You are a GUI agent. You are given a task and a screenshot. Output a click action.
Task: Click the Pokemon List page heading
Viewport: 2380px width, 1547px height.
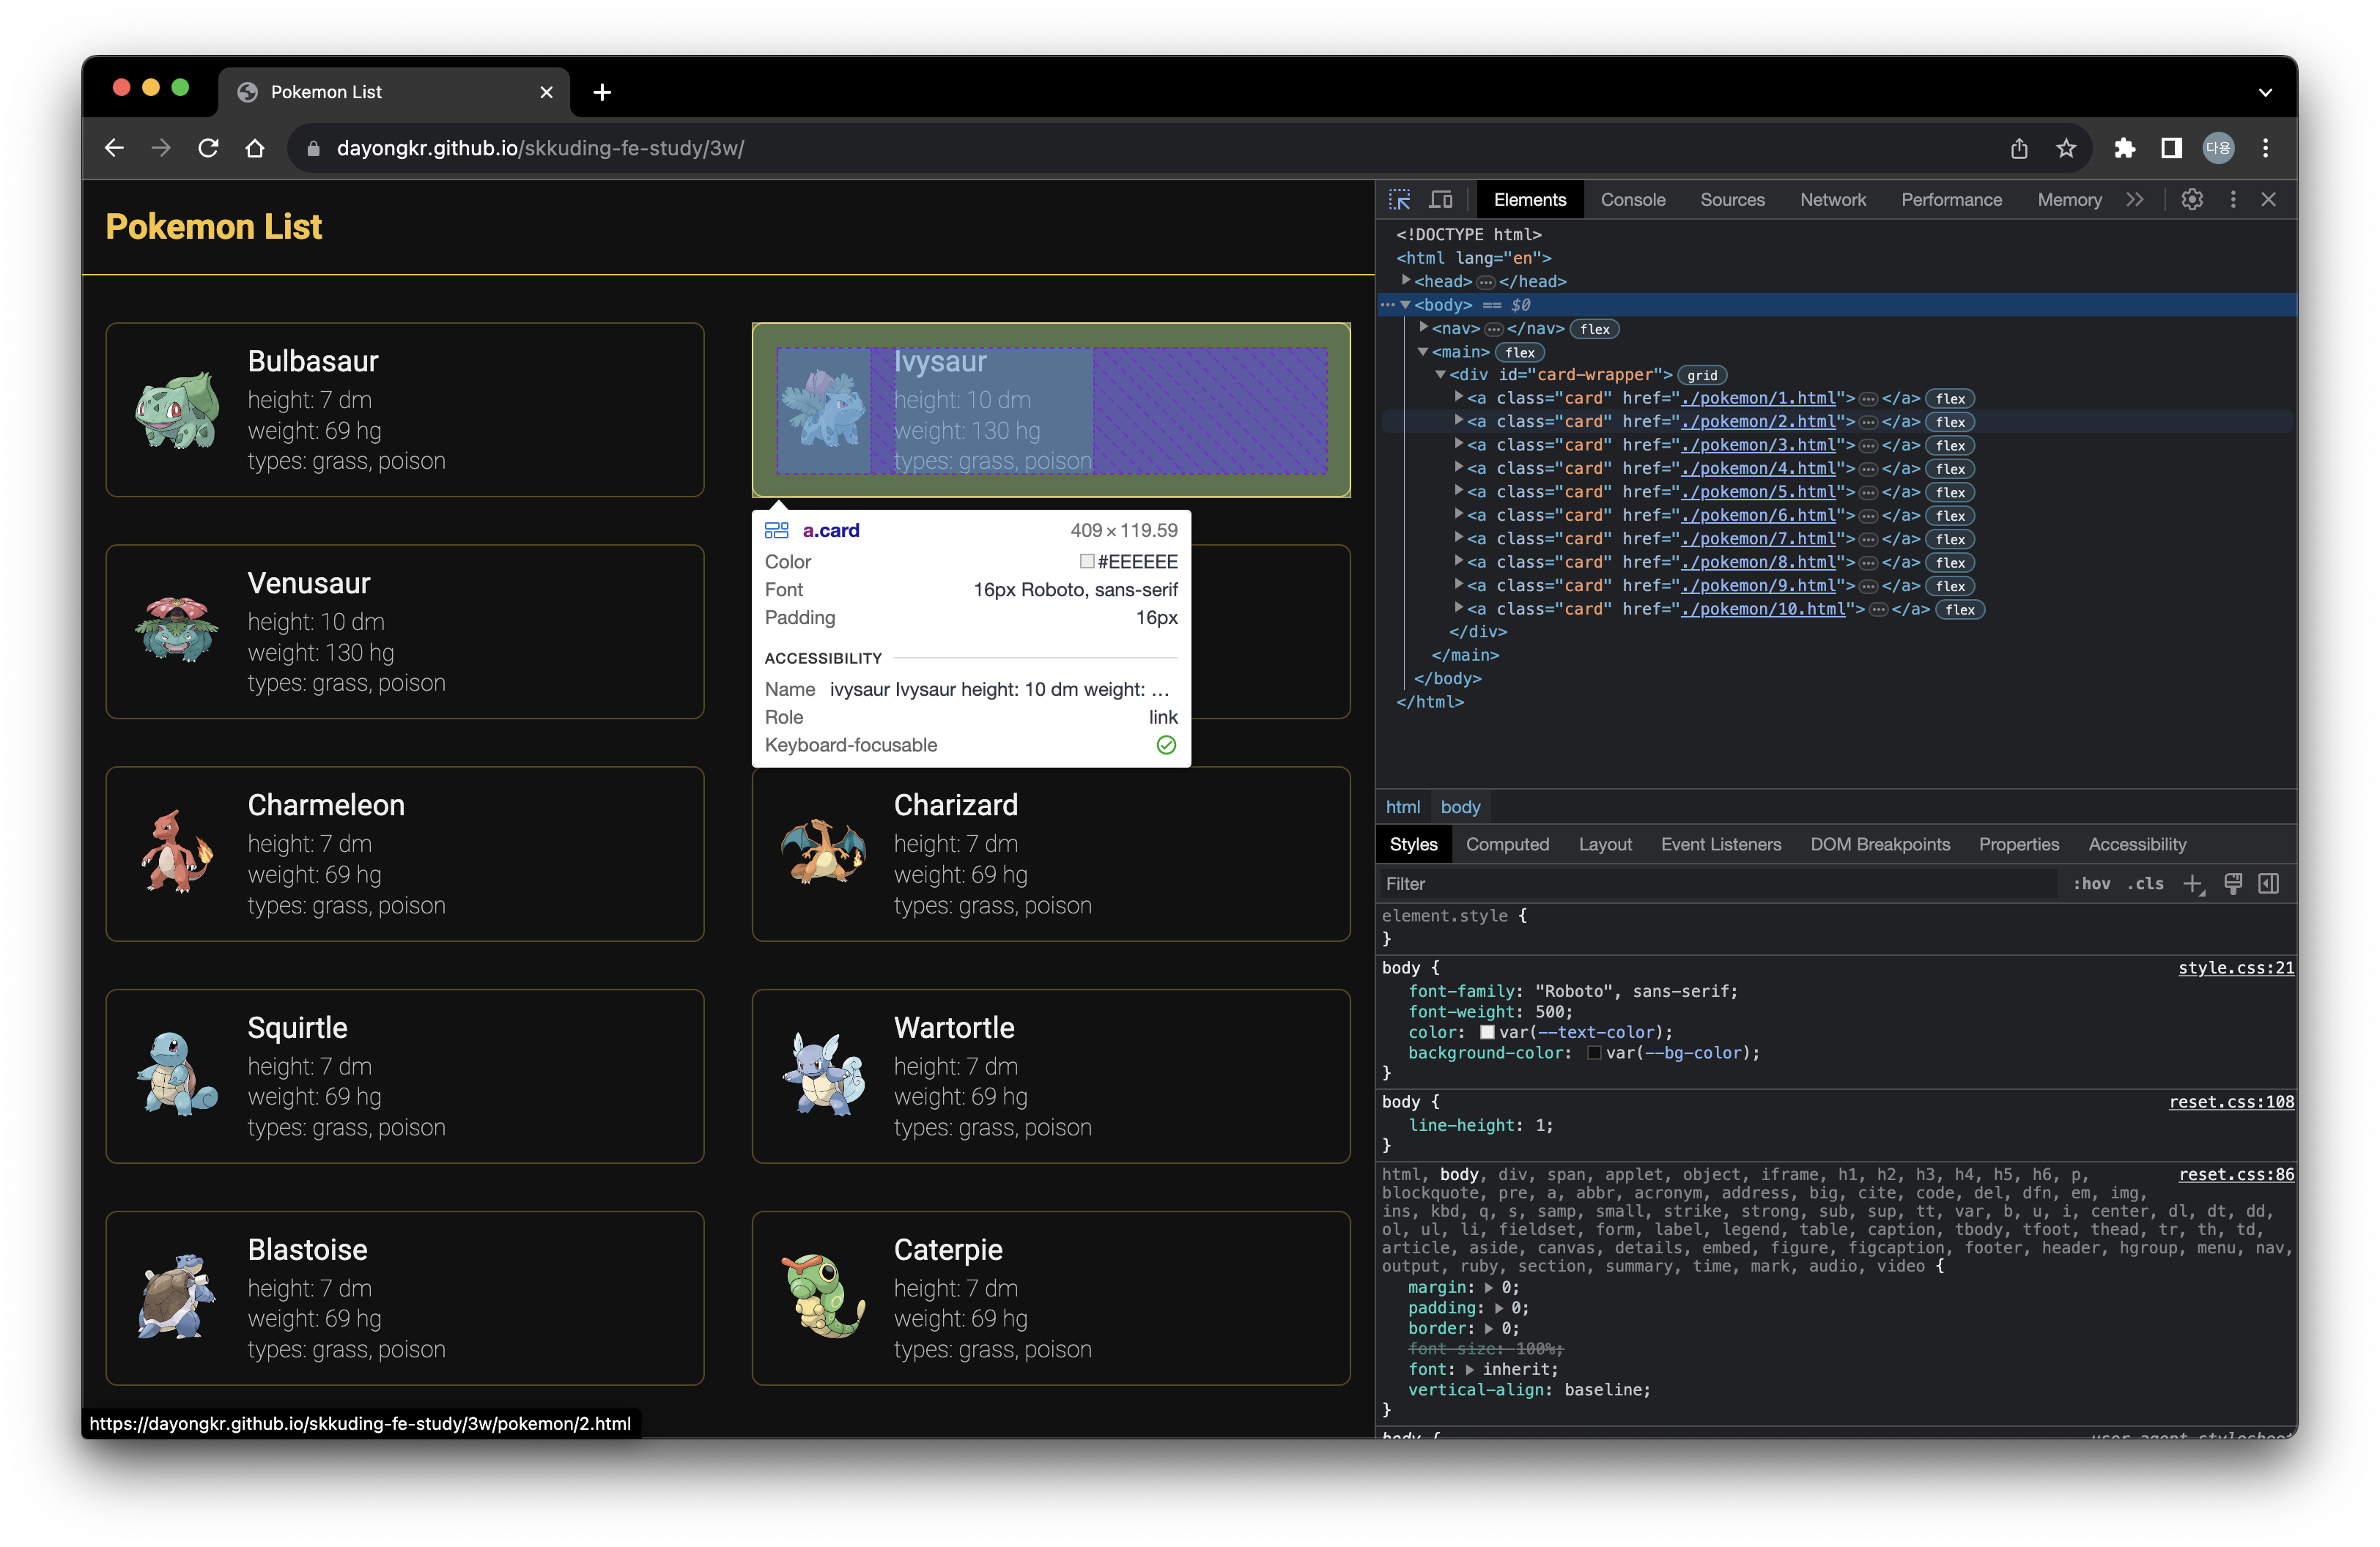tap(214, 227)
